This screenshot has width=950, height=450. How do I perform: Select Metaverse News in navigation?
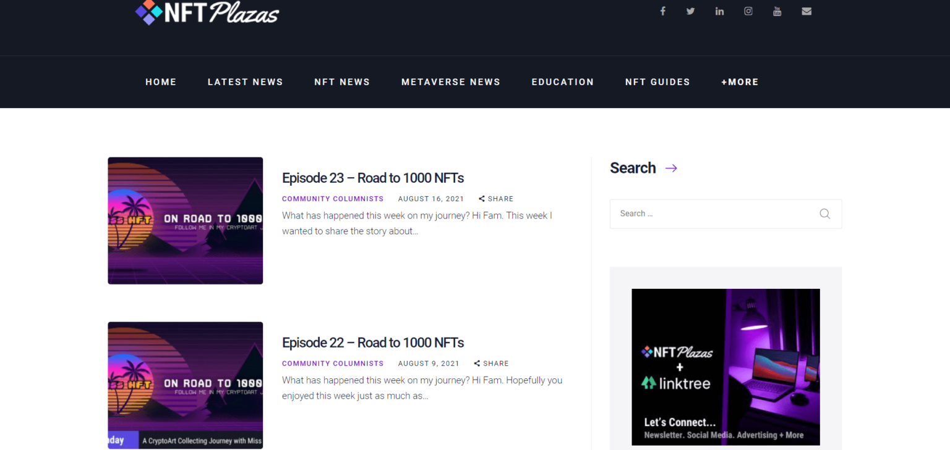[451, 82]
